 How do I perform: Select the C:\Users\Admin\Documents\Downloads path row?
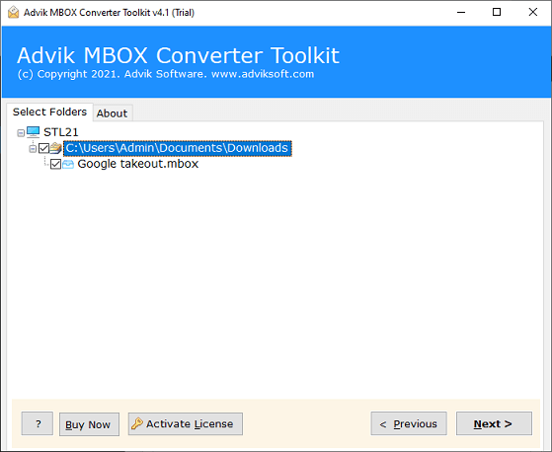click(x=178, y=148)
